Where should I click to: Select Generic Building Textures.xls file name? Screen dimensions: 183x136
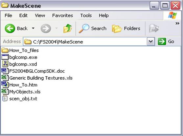click(x=41, y=78)
